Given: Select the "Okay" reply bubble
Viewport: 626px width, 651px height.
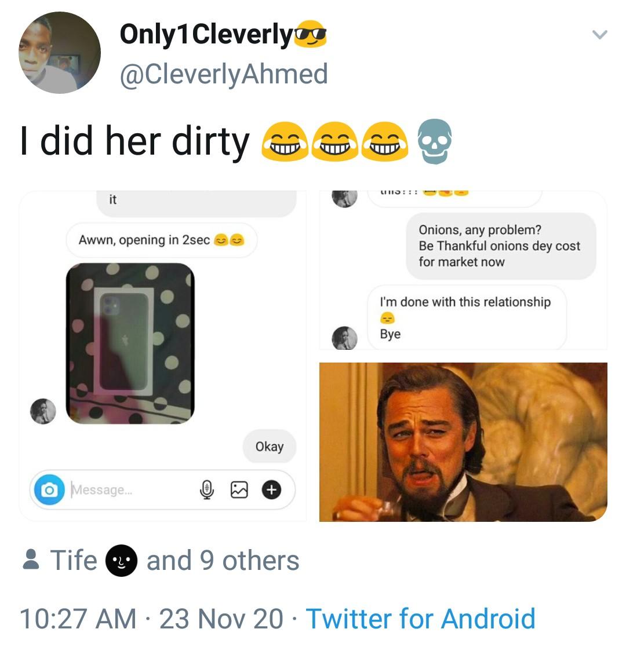Looking at the screenshot, I should click(270, 447).
